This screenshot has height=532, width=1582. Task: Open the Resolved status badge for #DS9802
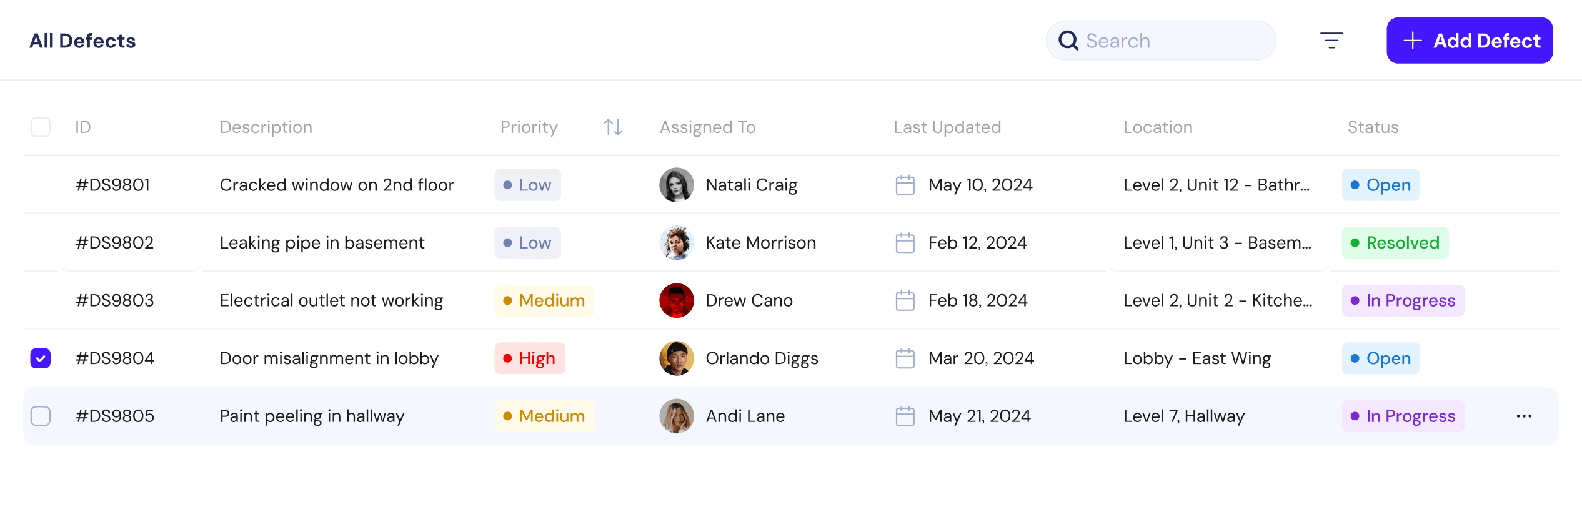point(1395,243)
